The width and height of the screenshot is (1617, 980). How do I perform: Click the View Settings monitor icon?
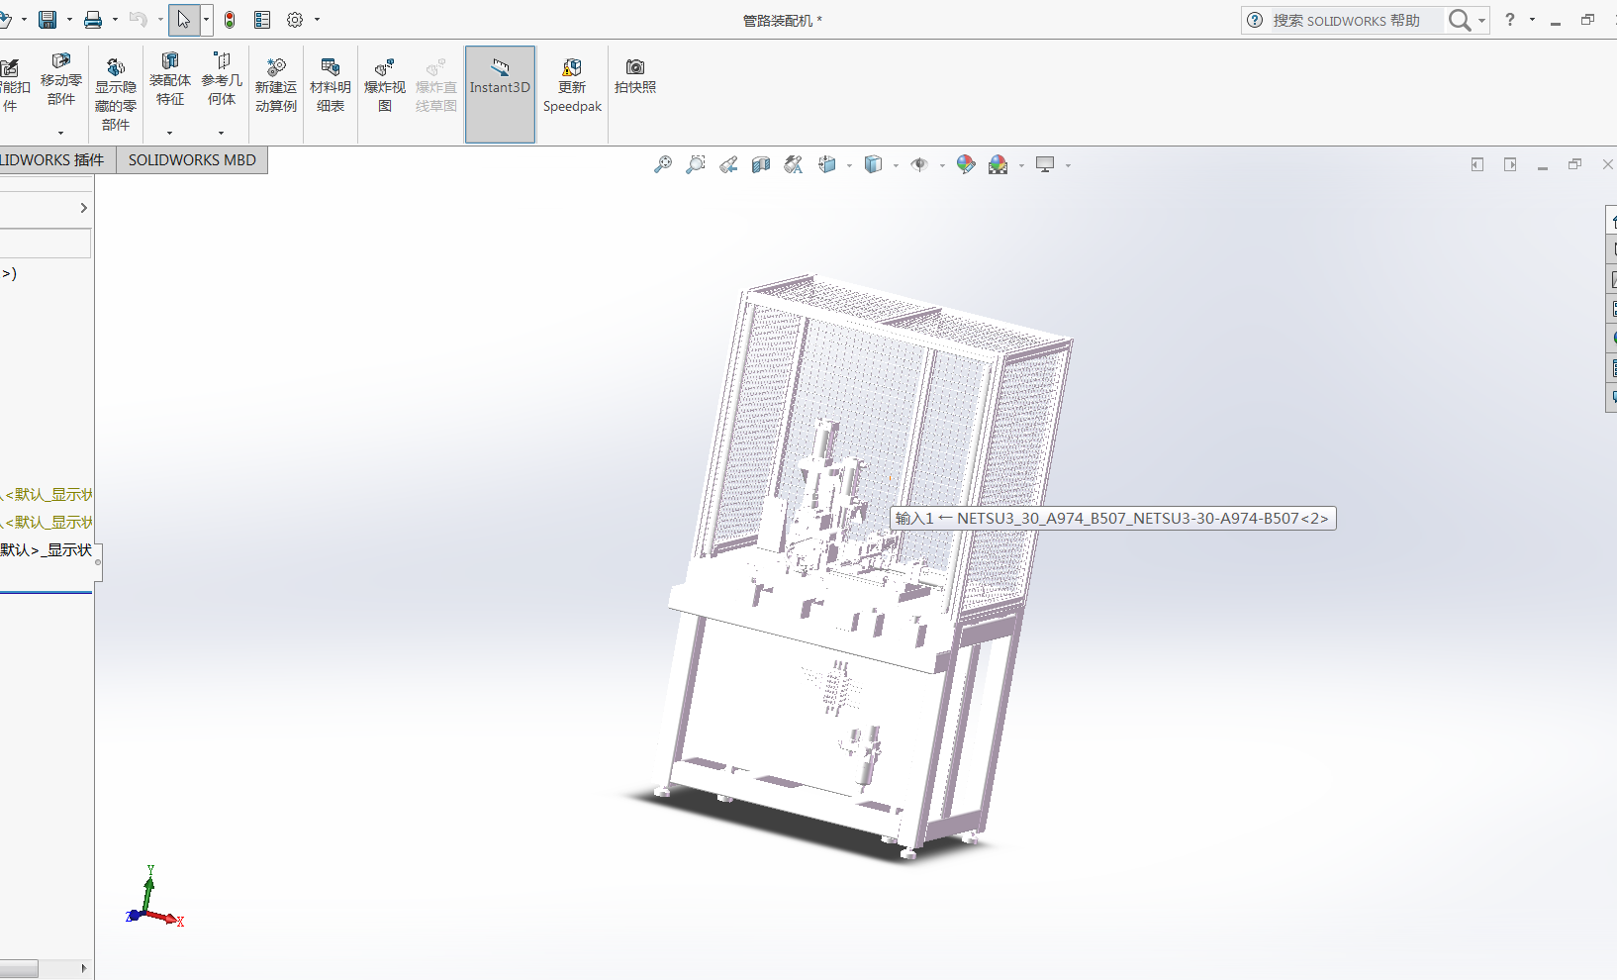1045,164
